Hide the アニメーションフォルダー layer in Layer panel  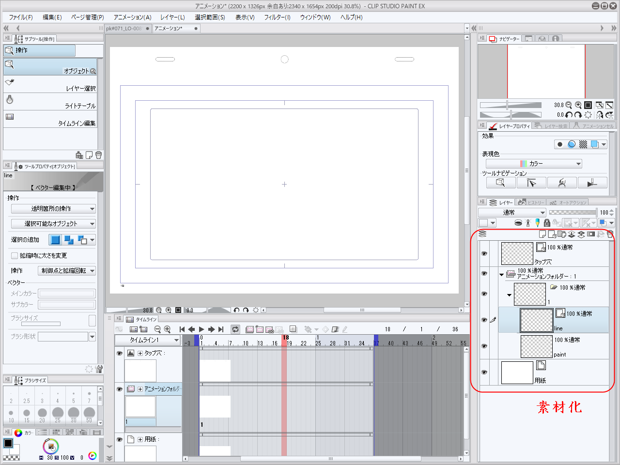(484, 274)
